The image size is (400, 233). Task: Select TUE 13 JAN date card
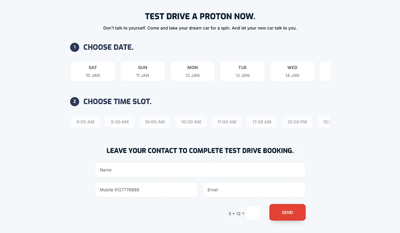click(242, 71)
